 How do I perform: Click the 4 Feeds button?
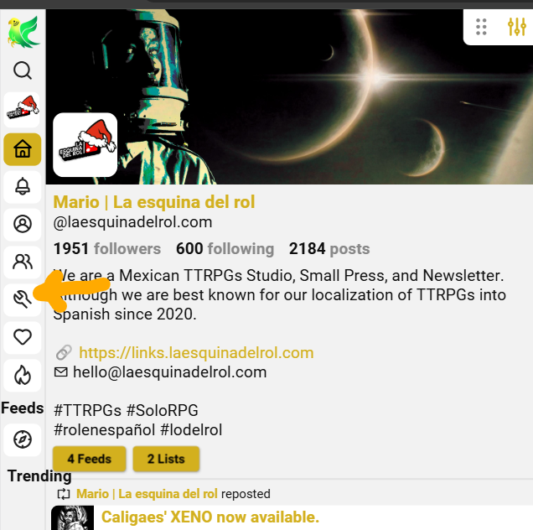click(x=90, y=459)
